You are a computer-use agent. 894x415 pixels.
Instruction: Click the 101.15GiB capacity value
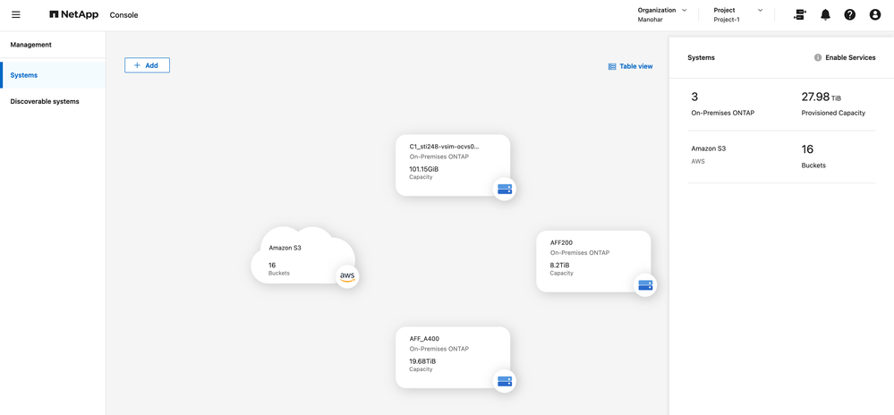click(423, 169)
